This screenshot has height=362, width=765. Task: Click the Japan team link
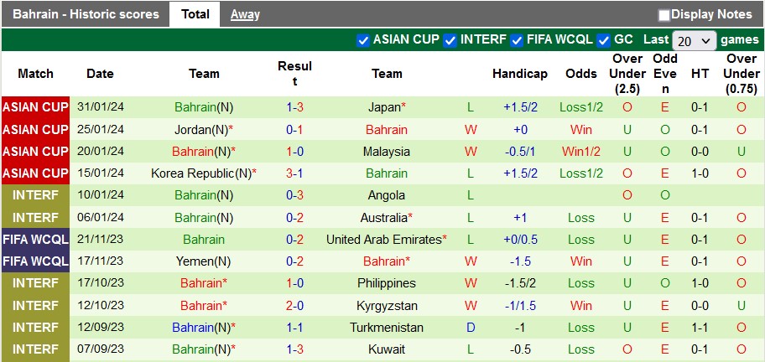point(385,107)
